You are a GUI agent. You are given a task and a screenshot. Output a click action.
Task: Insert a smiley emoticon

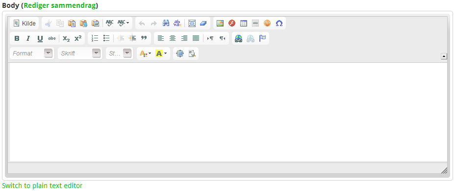pos(267,23)
